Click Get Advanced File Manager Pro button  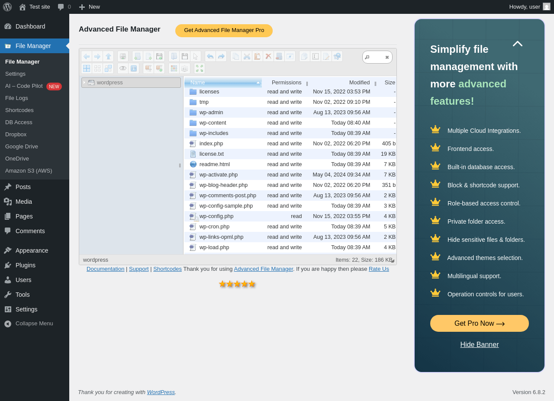pyautogui.click(x=224, y=30)
